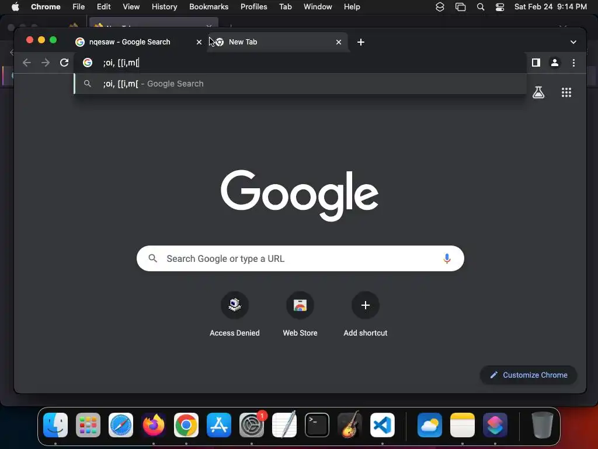Open Chrome's three-dot menu
This screenshot has width=598, height=449.
[x=573, y=63]
